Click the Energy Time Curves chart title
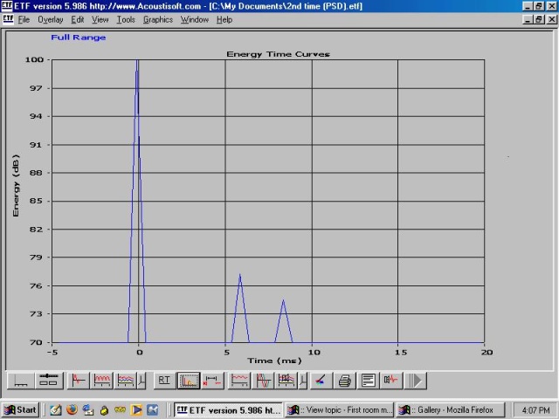The image size is (559, 419). coord(278,54)
